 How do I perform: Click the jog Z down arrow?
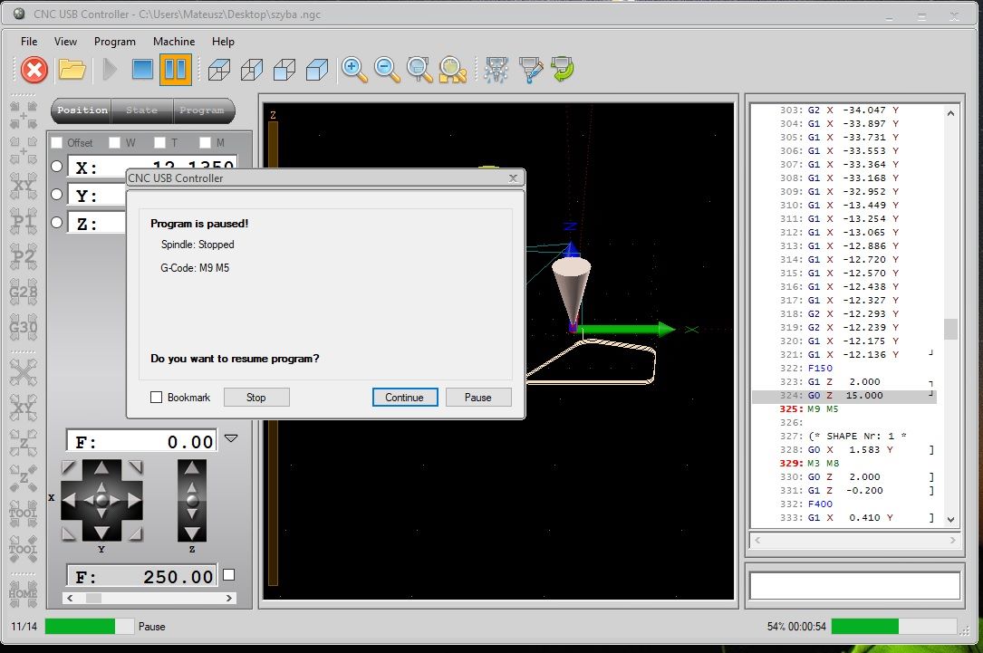pos(192,533)
